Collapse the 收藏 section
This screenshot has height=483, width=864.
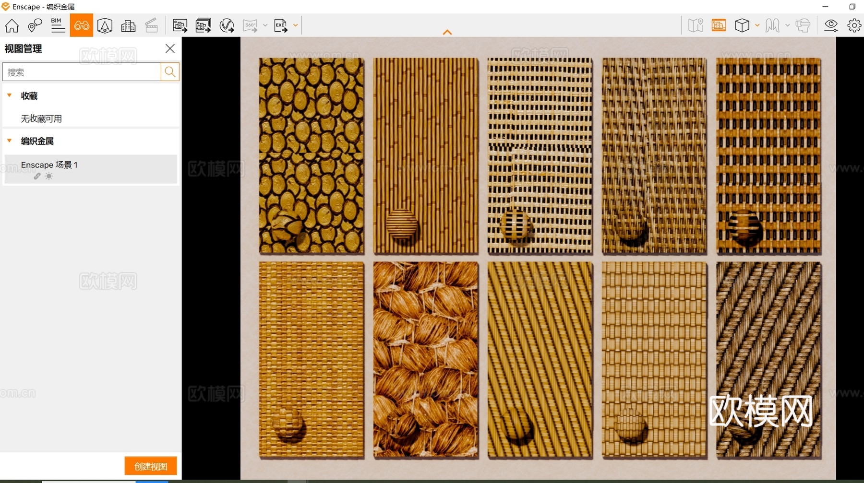click(x=9, y=95)
